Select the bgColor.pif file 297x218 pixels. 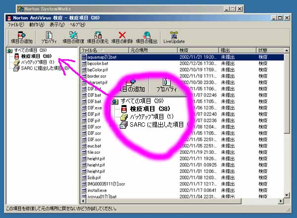[98, 70]
